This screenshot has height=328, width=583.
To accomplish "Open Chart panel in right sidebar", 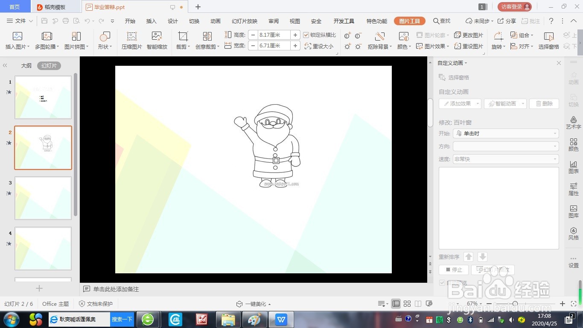I will [x=574, y=167].
